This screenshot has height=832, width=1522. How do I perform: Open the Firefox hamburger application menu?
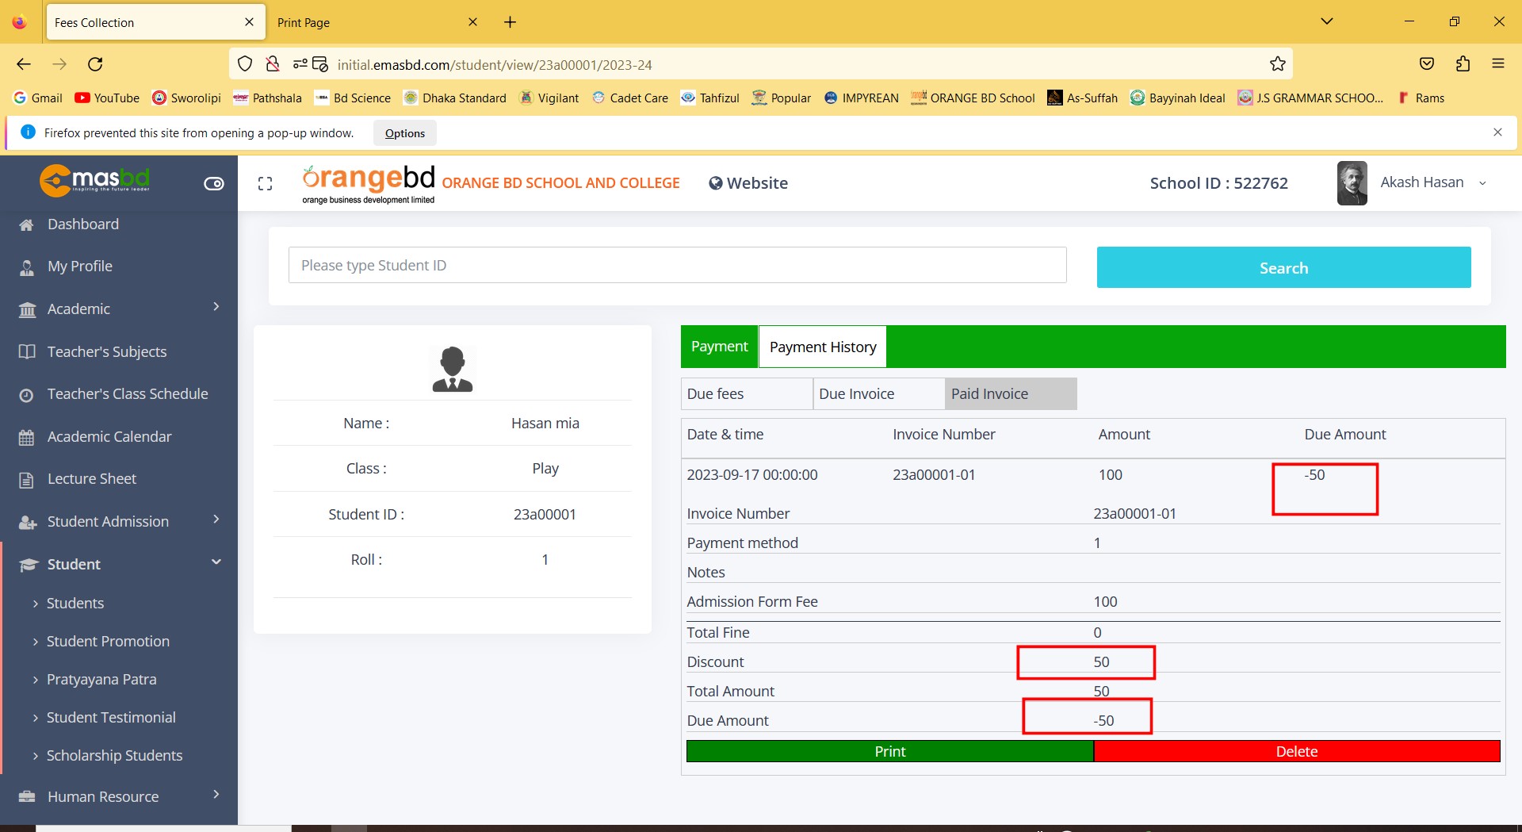click(1497, 64)
